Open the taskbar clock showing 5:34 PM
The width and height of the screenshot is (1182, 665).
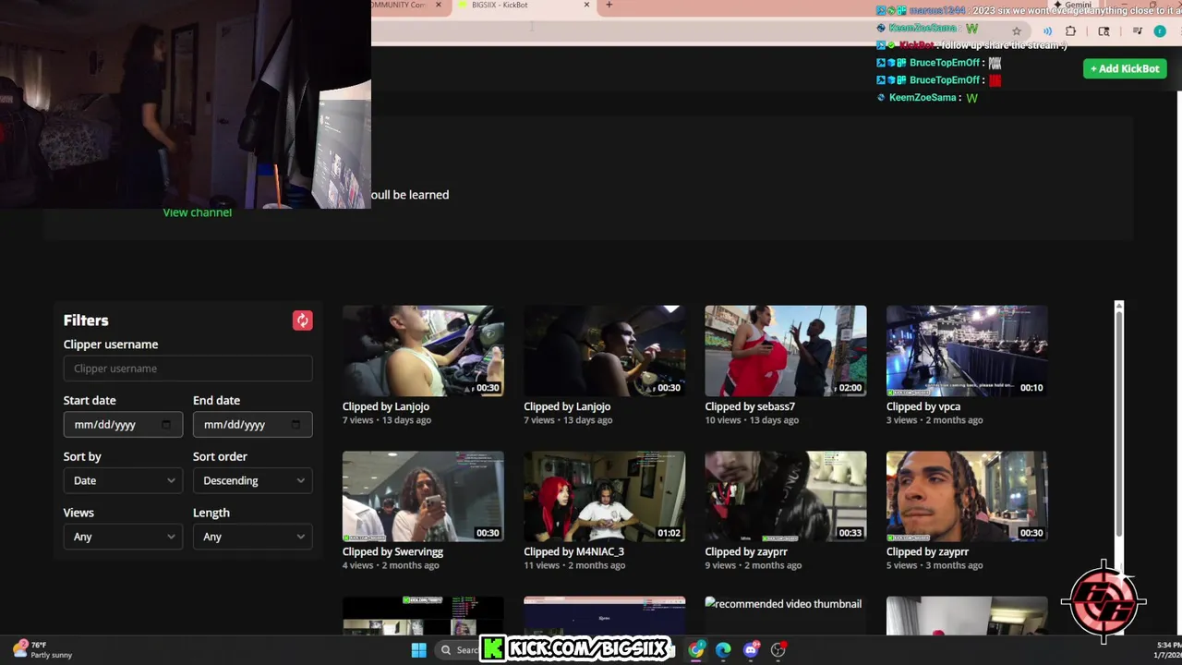(1167, 650)
